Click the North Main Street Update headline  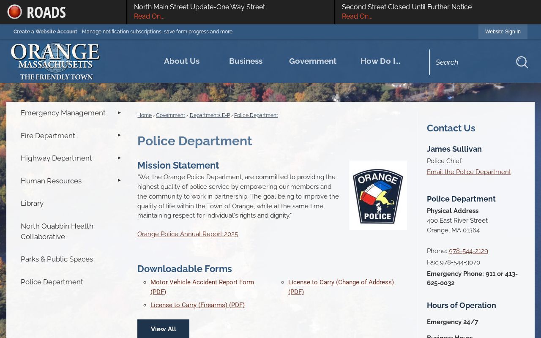(x=199, y=7)
